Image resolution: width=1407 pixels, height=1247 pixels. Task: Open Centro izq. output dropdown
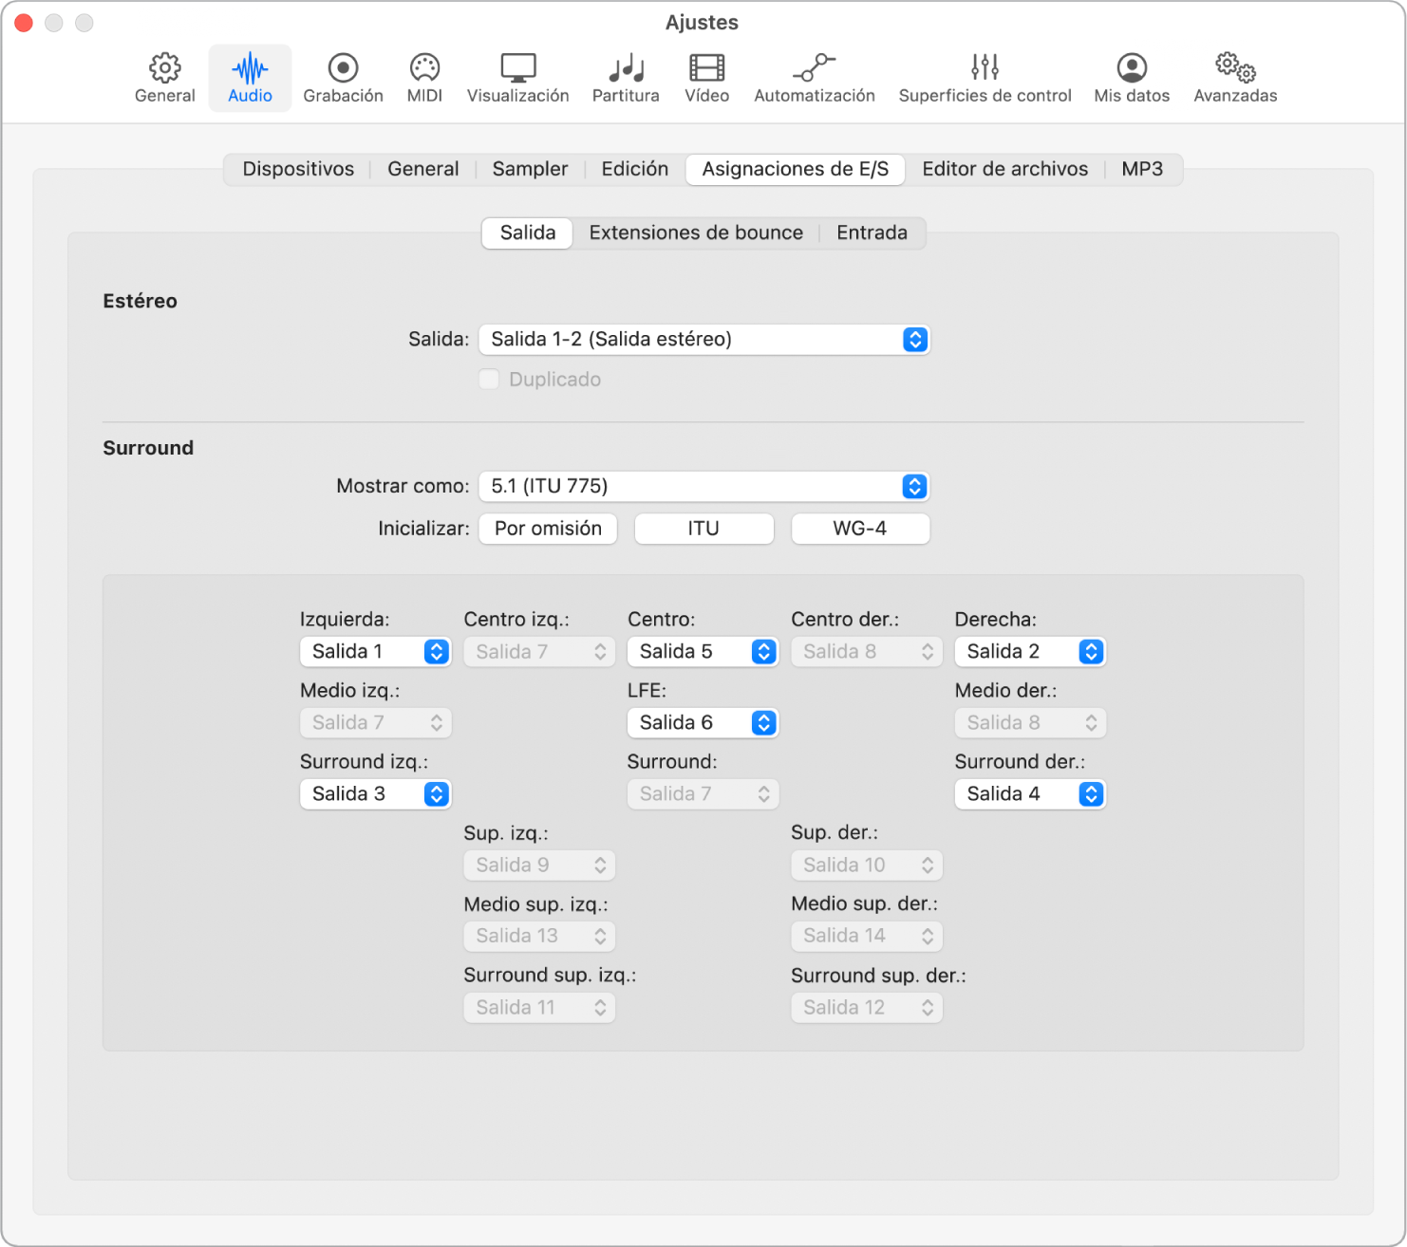click(539, 652)
